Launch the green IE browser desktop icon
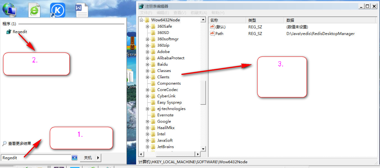This screenshot has width=380, height=168. [34, 10]
